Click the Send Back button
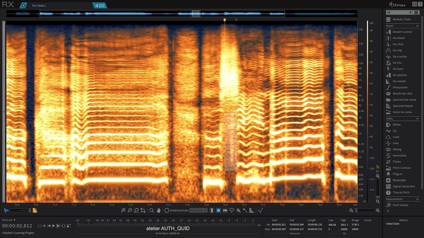Viewport: 424px width, 238px height. point(100,6)
